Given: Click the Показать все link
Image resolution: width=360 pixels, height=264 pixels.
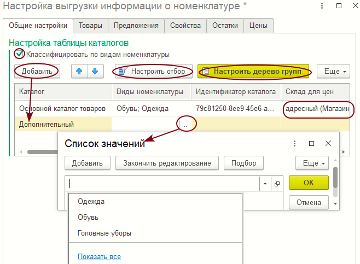Looking at the screenshot, I should pos(99,256).
